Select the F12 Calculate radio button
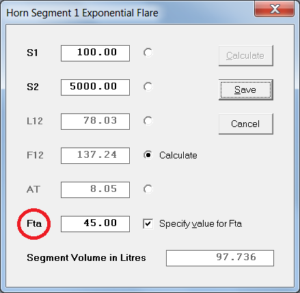 coord(148,155)
